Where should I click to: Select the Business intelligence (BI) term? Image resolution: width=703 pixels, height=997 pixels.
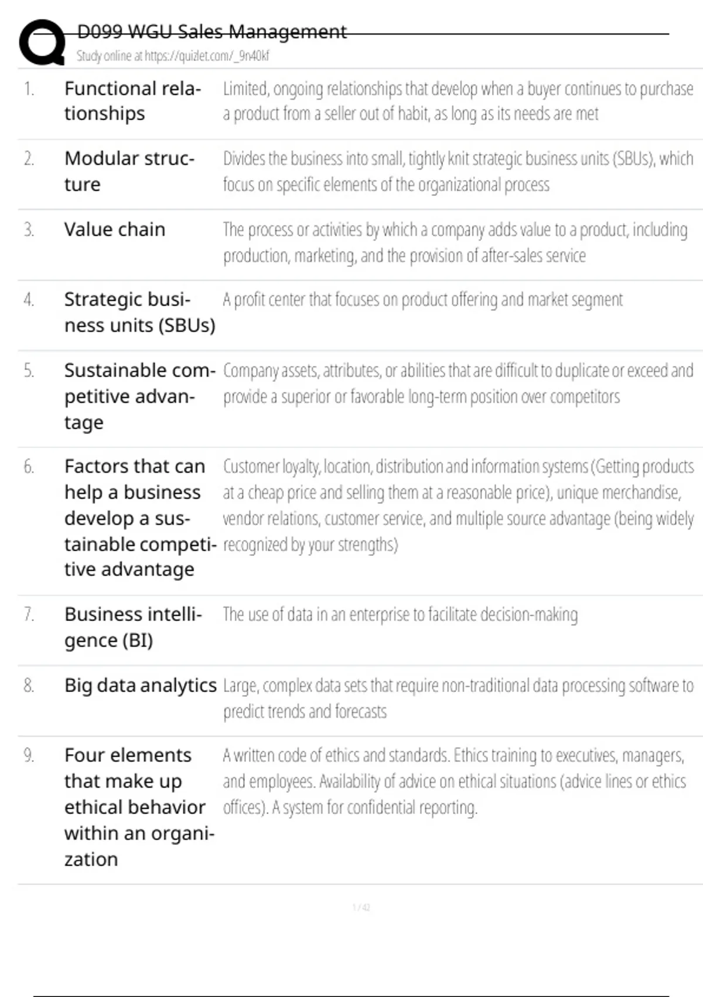point(132,627)
